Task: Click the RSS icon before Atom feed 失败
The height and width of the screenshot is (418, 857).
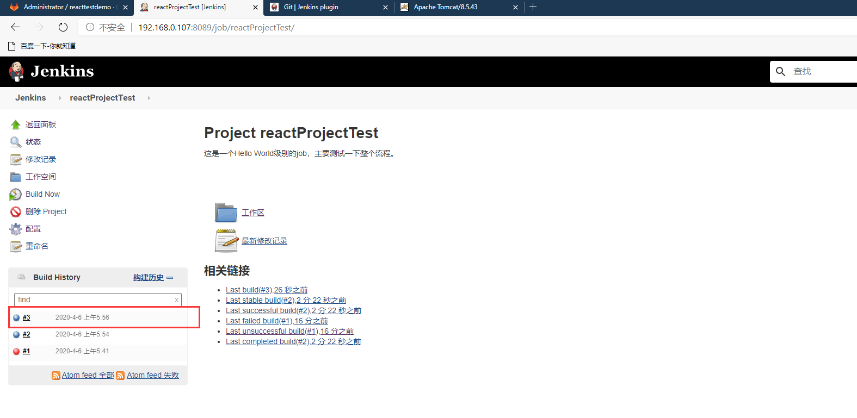Action: click(x=120, y=376)
